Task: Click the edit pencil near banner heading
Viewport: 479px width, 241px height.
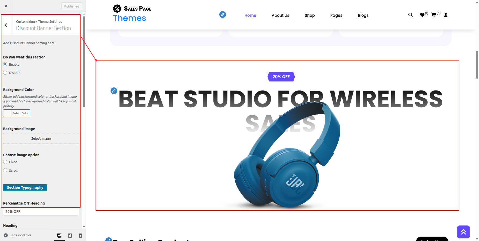Action: [x=114, y=91]
